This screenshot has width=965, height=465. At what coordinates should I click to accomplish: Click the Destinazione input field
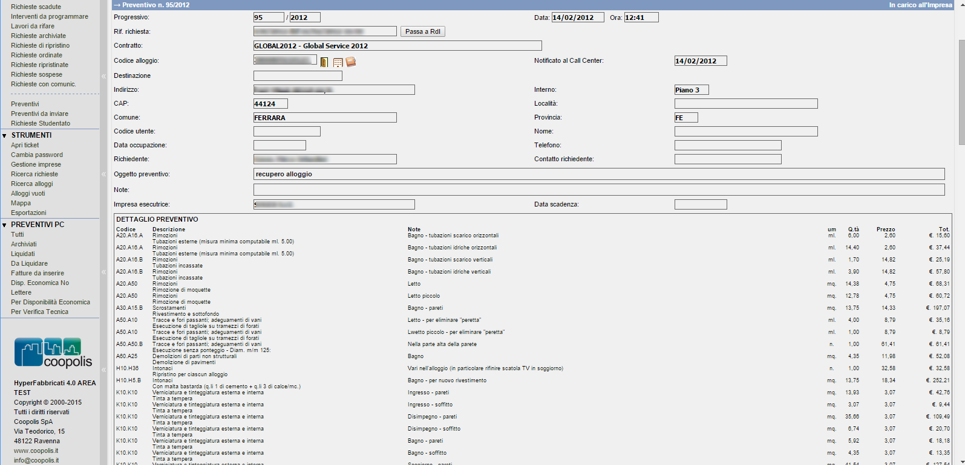click(x=298, y=76)
